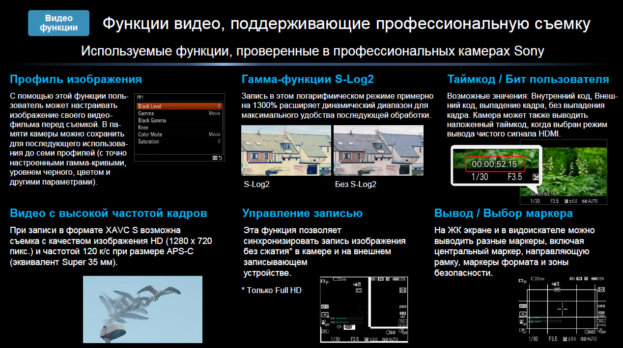Expand the Knee setting row

(179, 127)
